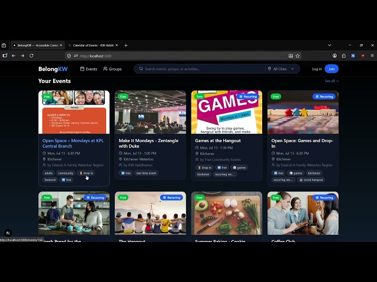Viewport: 377px width, 282px height.
Task: Click kitchener tag on Open Space: Games card
Action: (314, 173)
